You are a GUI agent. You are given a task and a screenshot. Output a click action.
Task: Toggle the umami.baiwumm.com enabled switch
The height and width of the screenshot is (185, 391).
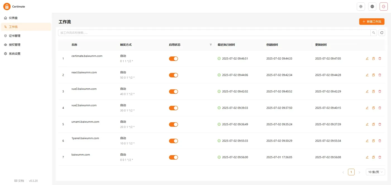173,124
